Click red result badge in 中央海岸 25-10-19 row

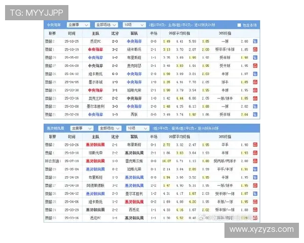255,50
